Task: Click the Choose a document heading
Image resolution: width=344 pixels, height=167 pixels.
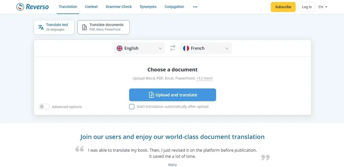Action: coord(172,69)
